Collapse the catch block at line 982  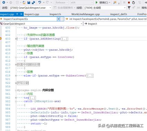[16, 101]
